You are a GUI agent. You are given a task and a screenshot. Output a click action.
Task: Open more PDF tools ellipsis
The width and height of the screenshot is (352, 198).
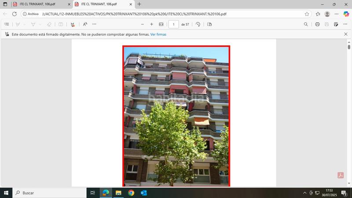tap(94, 24)
